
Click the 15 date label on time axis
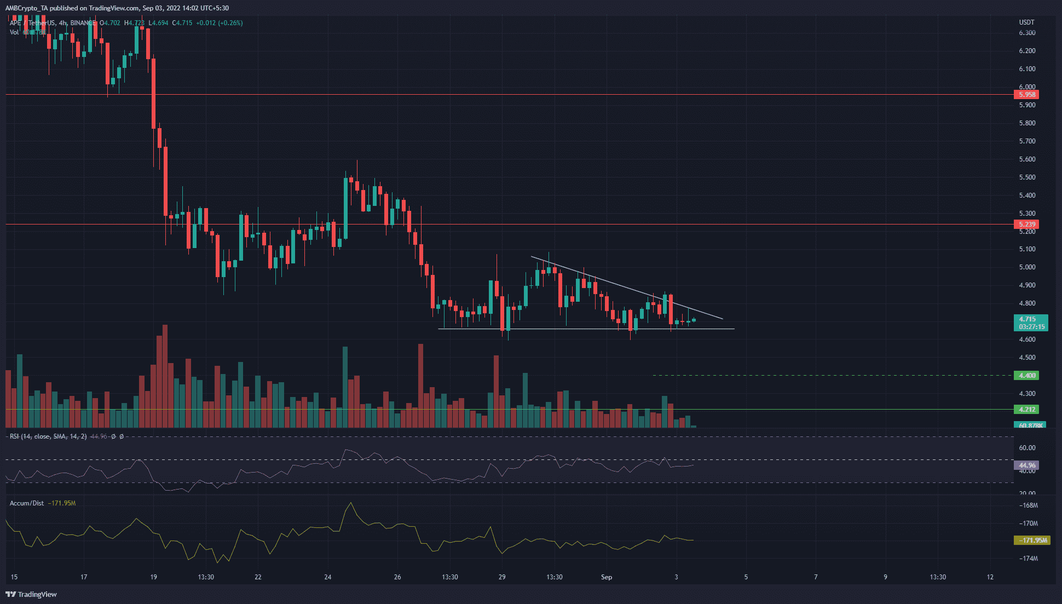pyautogui.click(x=14, y=577)
